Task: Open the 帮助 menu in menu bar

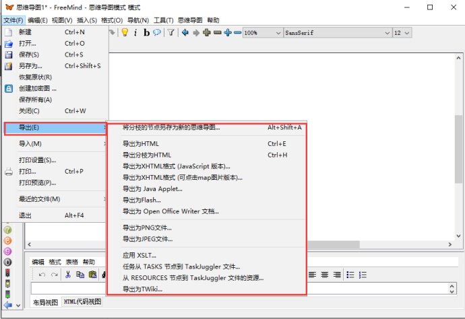Action: (213, 20)
